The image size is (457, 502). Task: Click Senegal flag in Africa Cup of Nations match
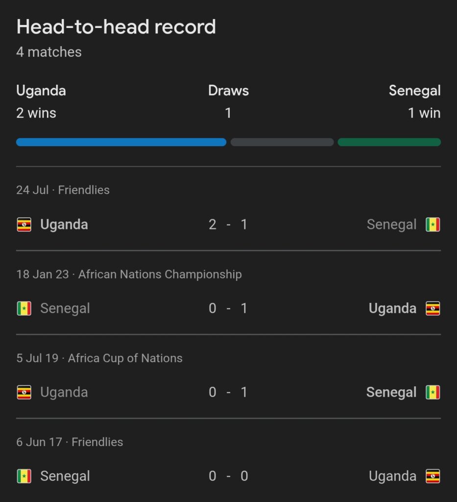(433, 392)
